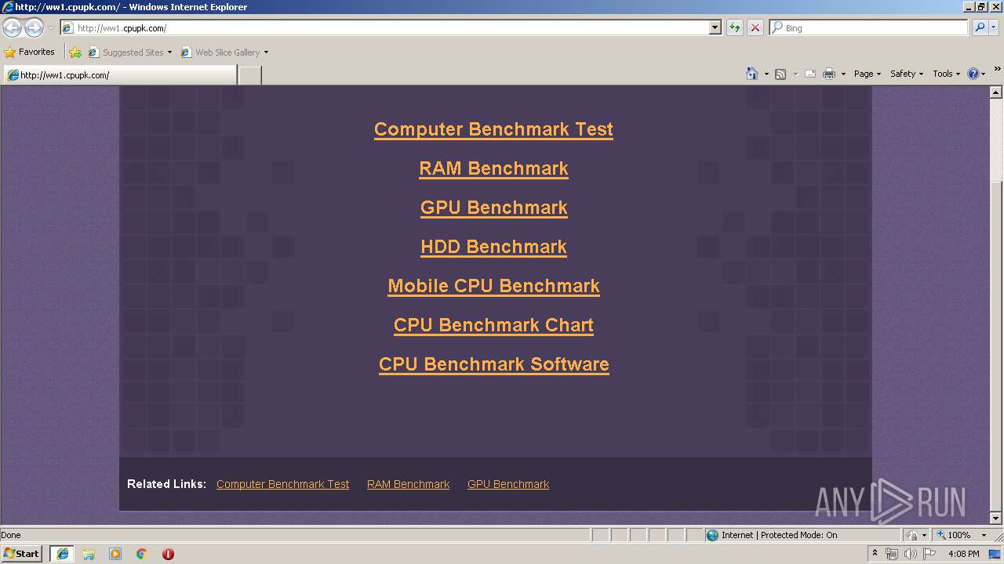
Task: Open Windows Media Player taskbar icon
Action: 115,554
